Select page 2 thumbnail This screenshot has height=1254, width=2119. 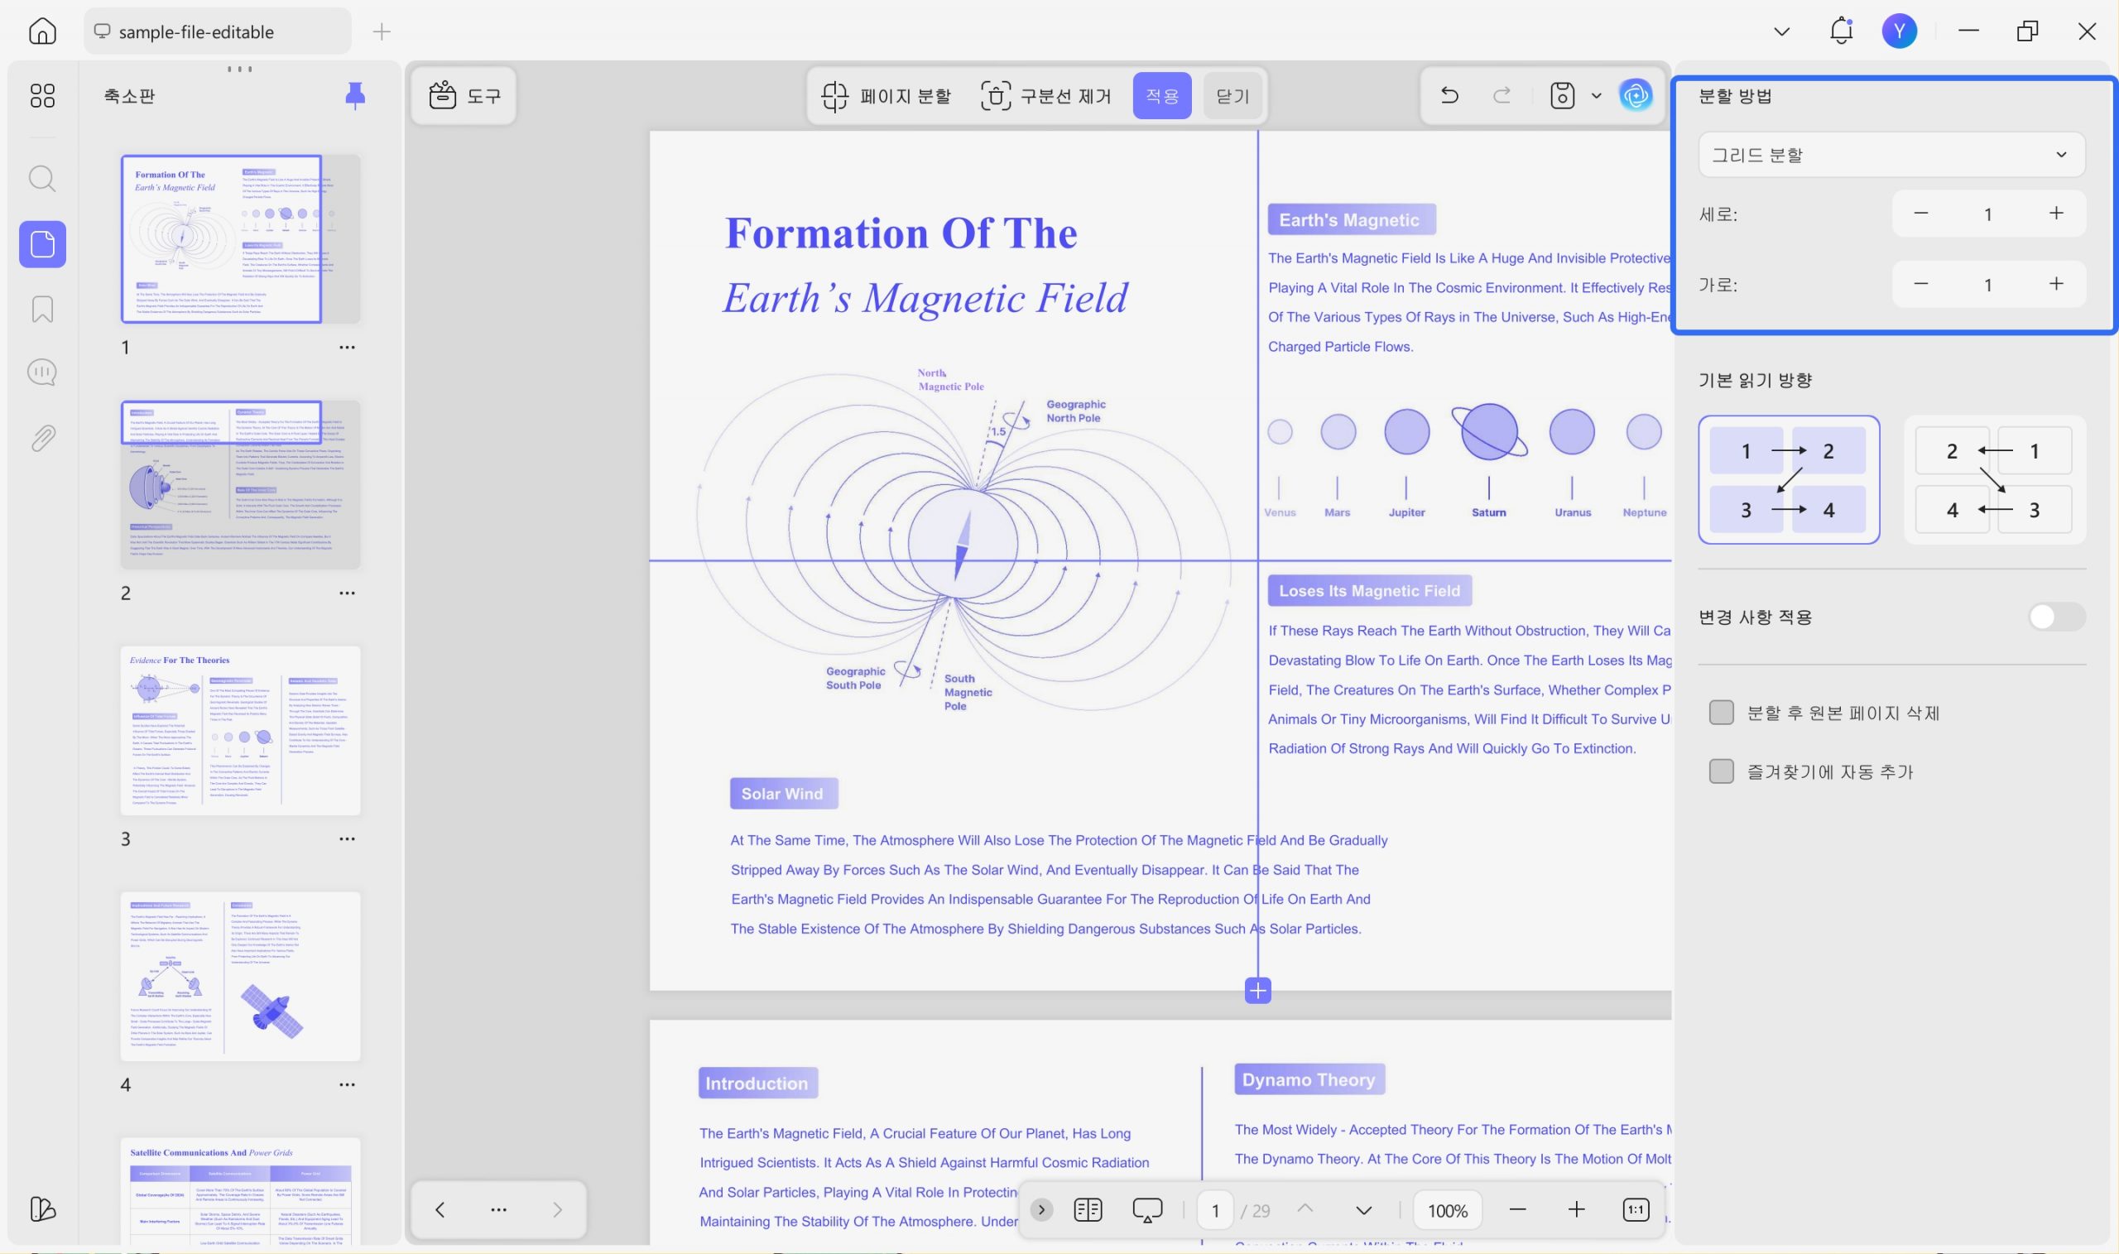click(x=241, y=484)
